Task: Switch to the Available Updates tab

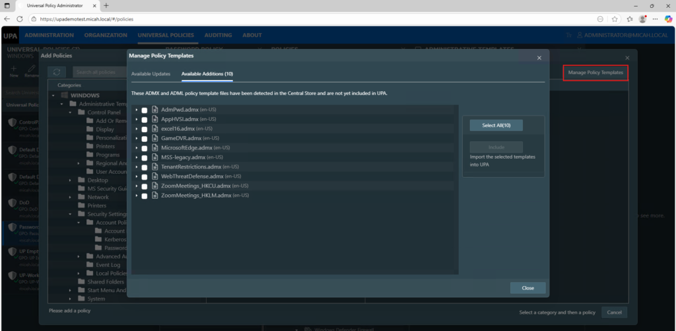Action: point(151,73)
